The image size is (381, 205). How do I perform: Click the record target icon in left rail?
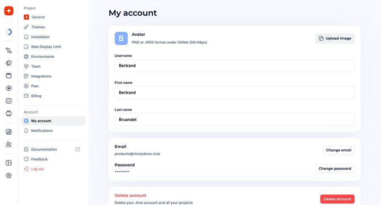9,88
